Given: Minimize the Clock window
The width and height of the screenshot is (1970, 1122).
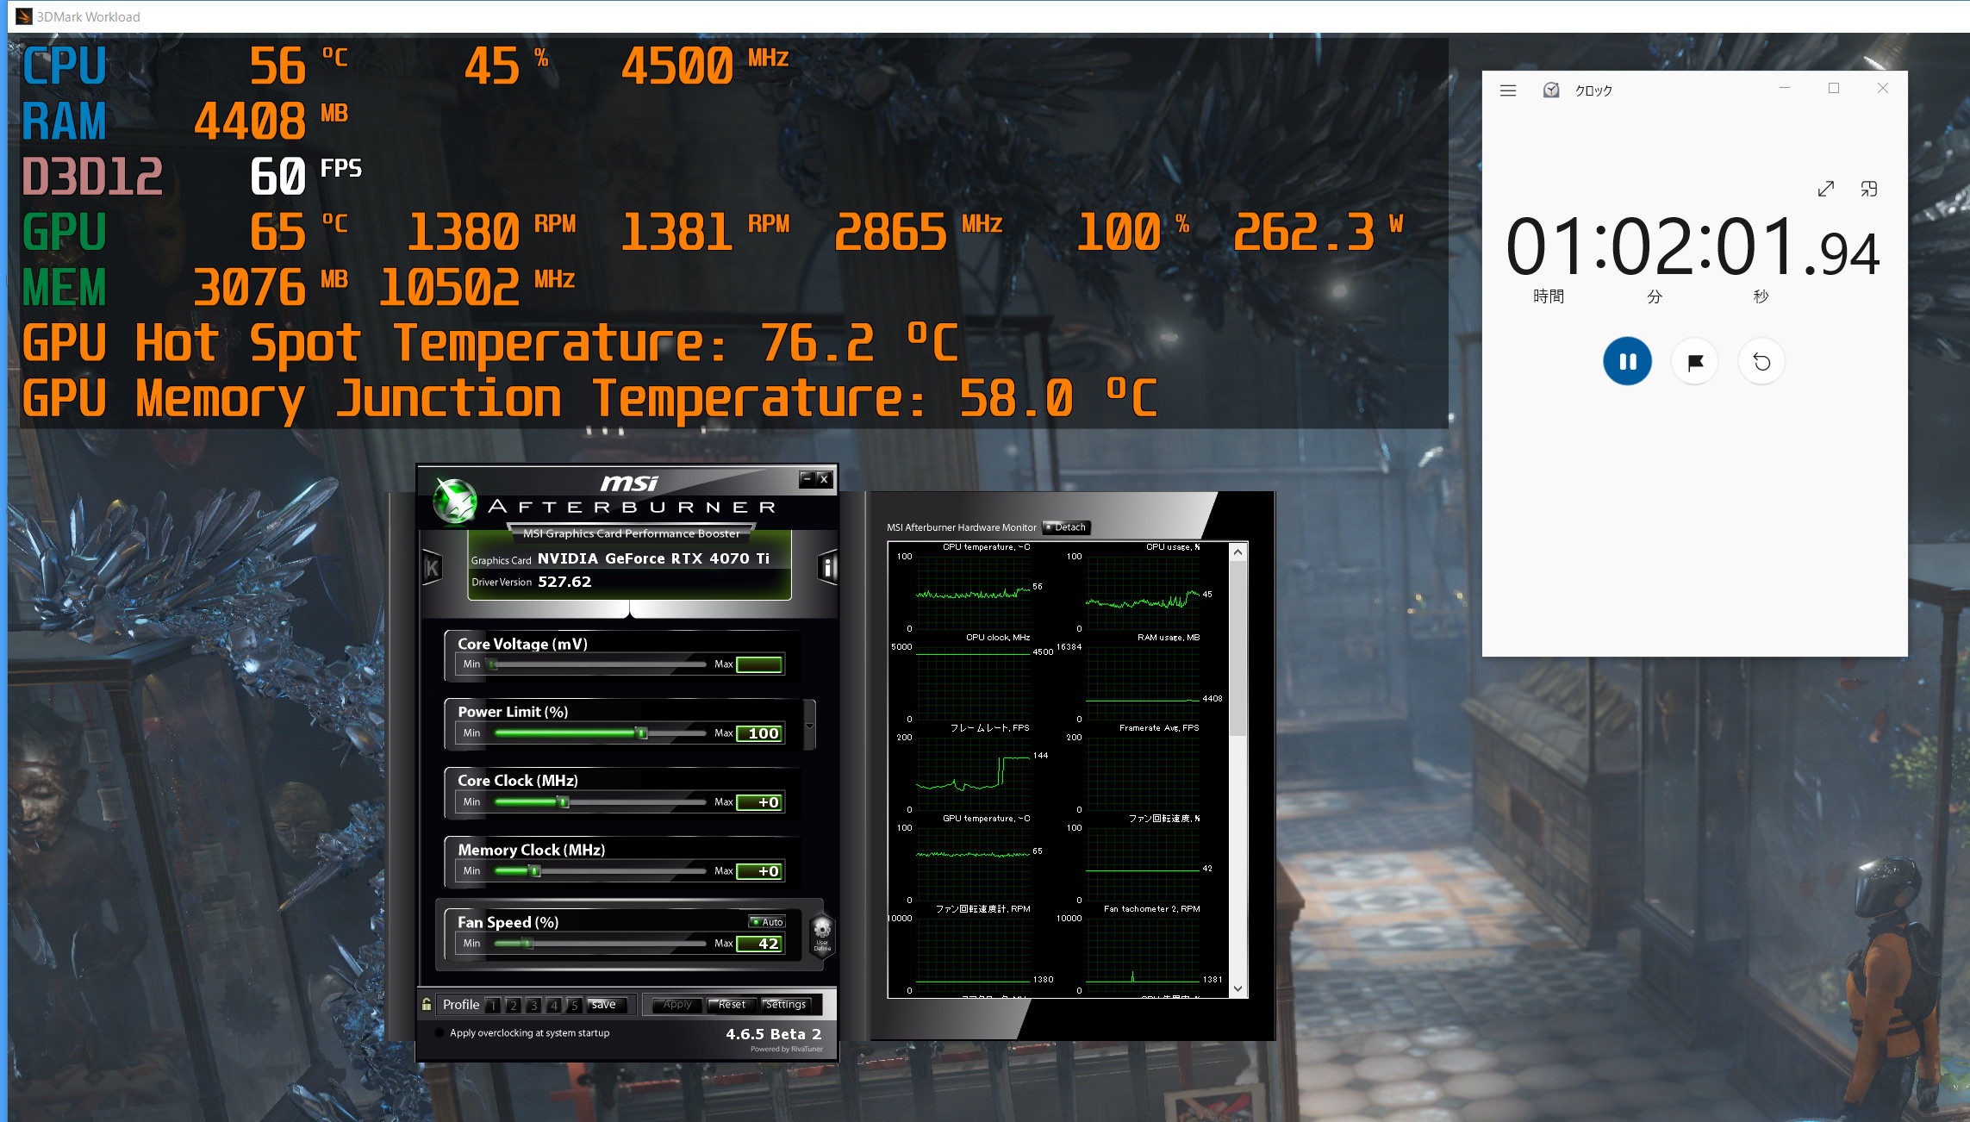Looking at the screenshot, I should (x=1785, y=88).
